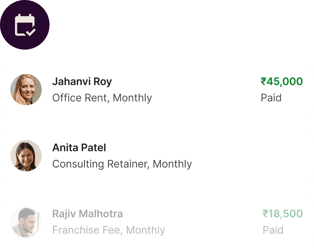Open Franchise Fee, Monthly description
This screenshot has width=314, height=248.
click(108, 230)
